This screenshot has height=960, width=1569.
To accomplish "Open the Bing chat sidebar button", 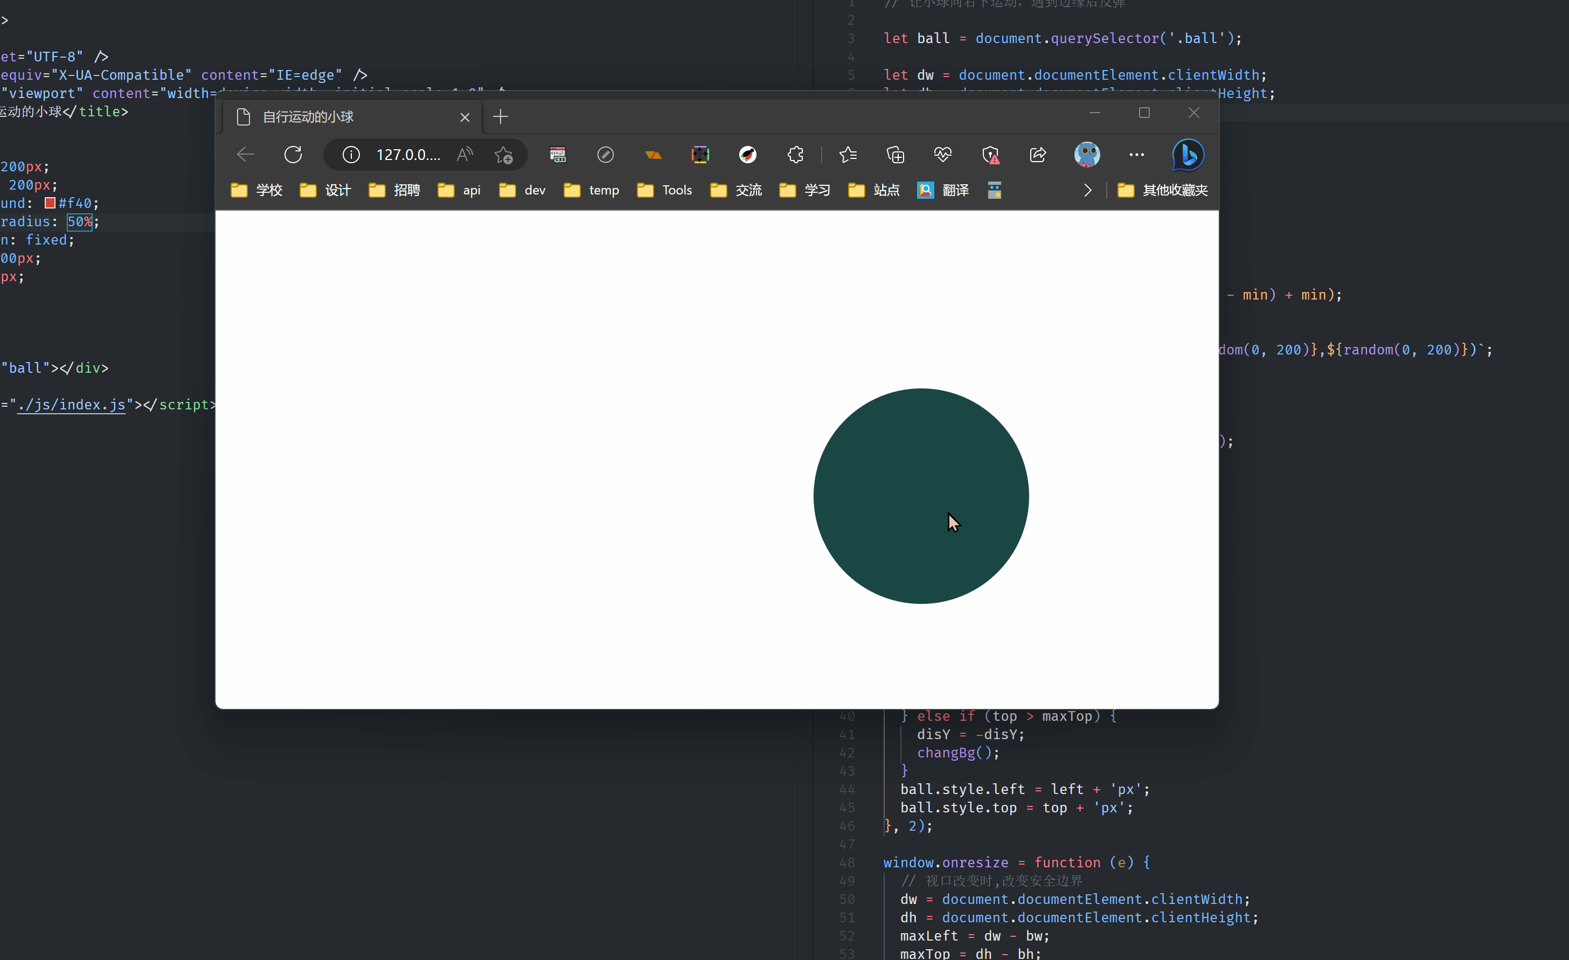I will click(1188, 155).
